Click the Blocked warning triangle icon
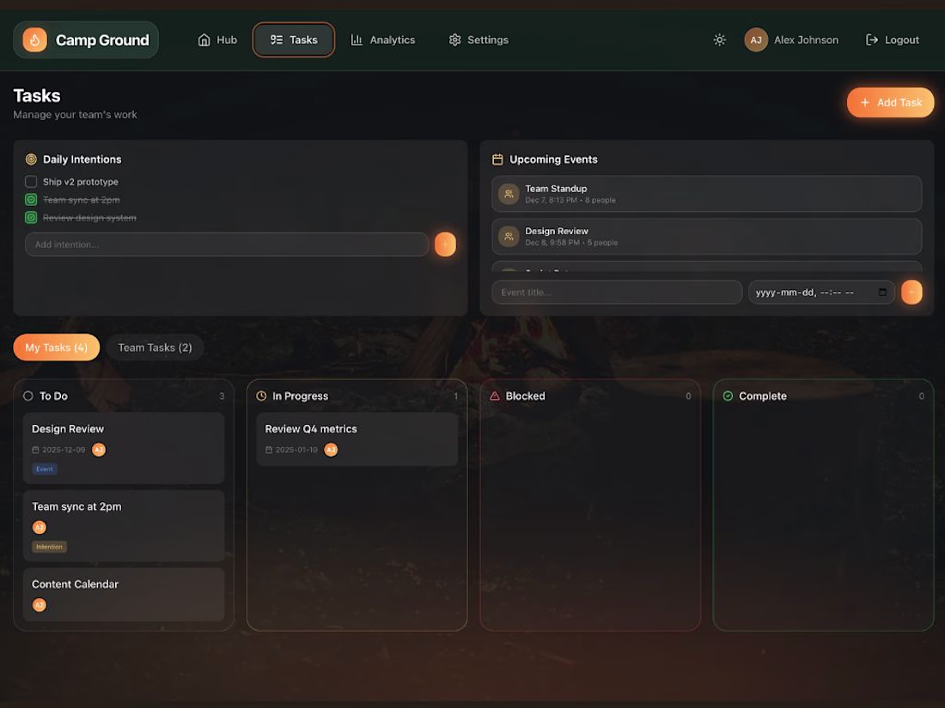Image resolution: width=945 pixels, height=708 pixels. coord(495,396)
